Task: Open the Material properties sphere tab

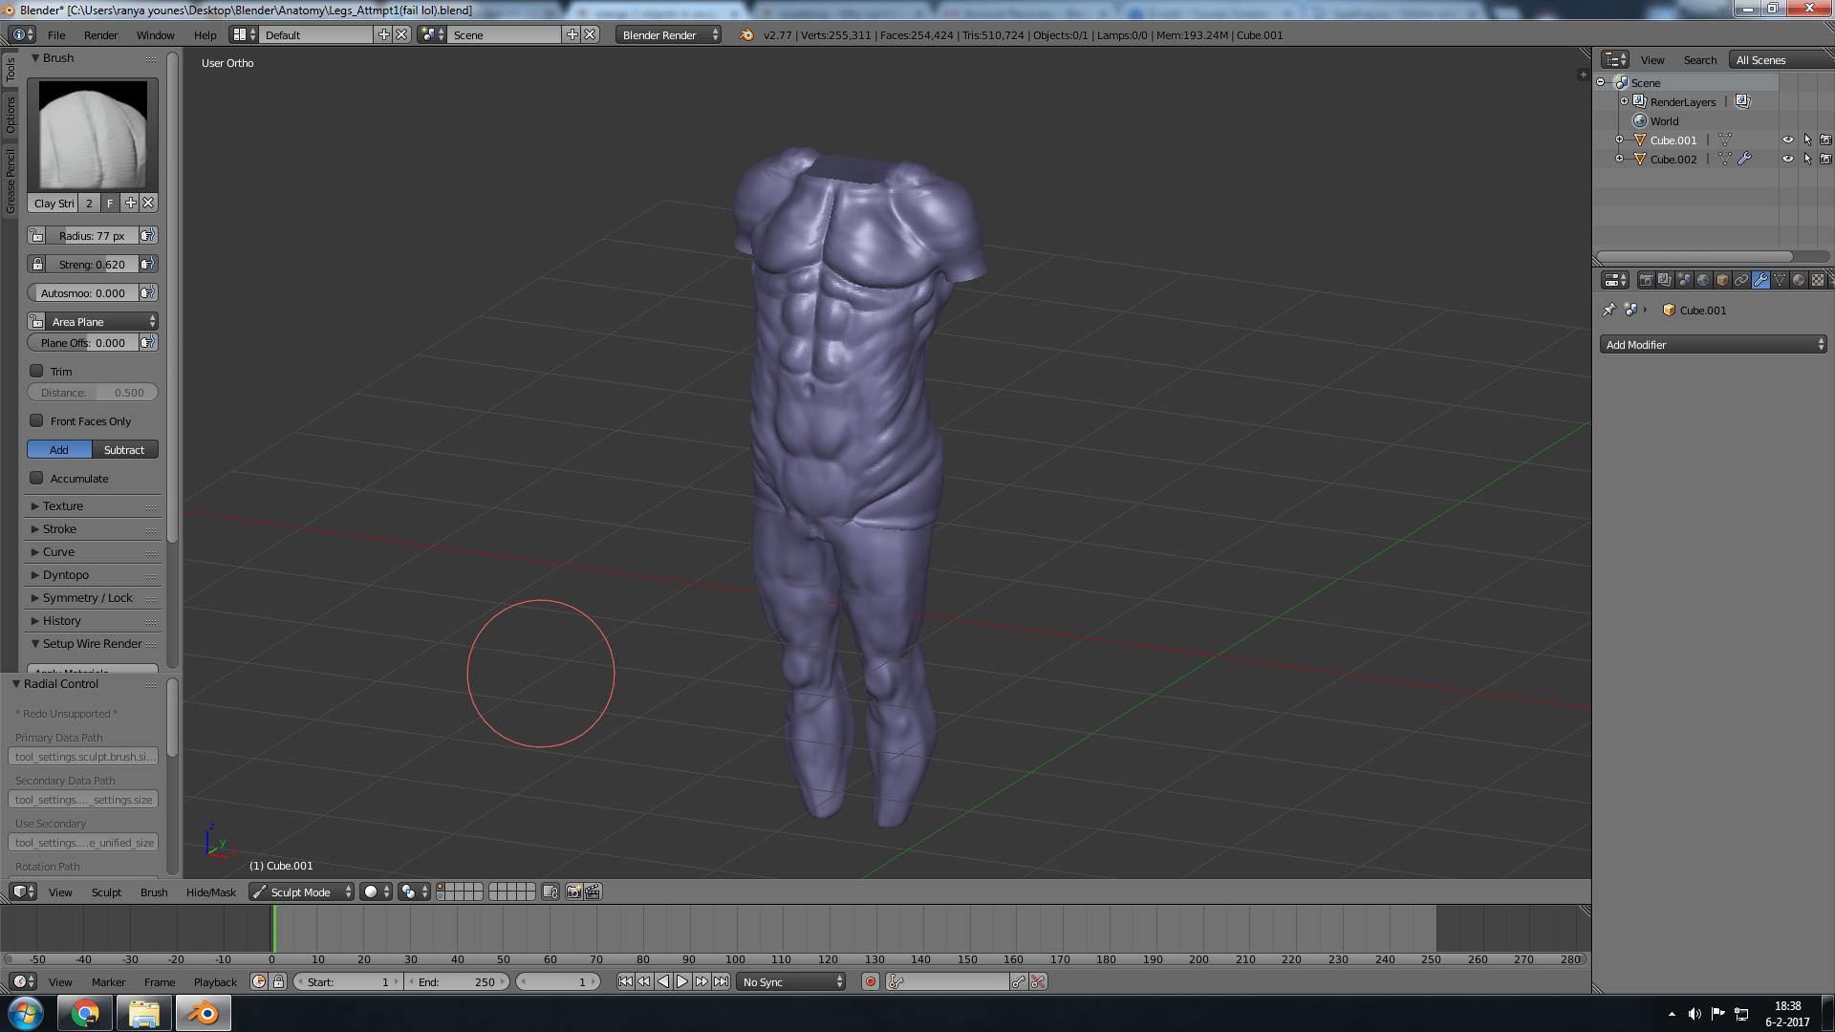Action: point(1799,280)
